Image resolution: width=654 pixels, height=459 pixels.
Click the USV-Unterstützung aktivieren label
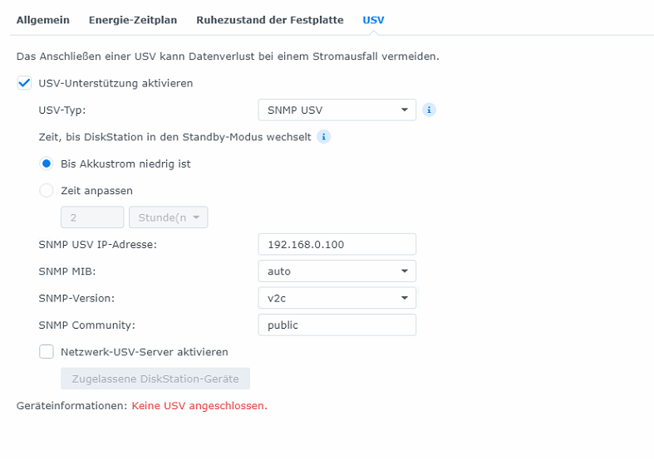116,83
